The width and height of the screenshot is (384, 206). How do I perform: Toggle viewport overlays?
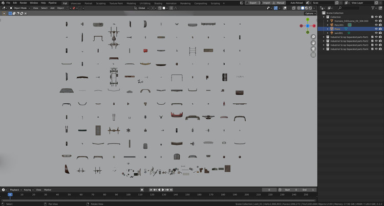[x=285, y=8]
